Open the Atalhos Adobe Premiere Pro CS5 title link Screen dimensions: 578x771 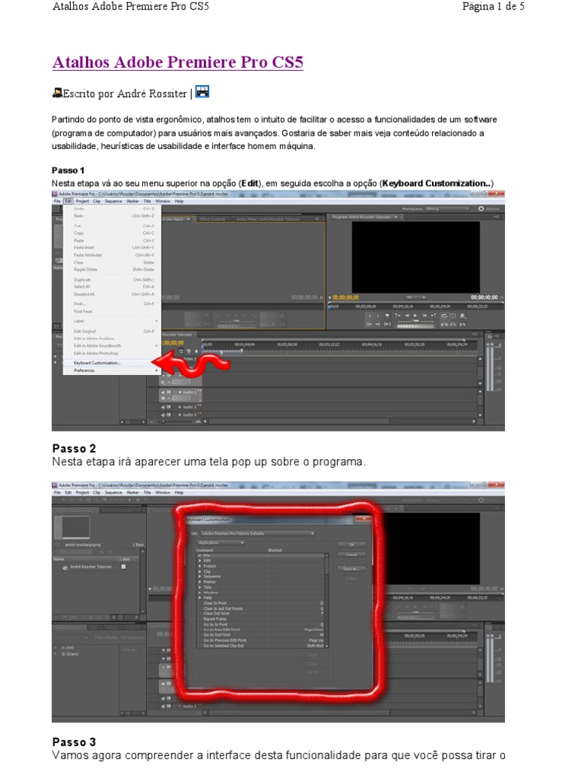click(x=178, y=62)
